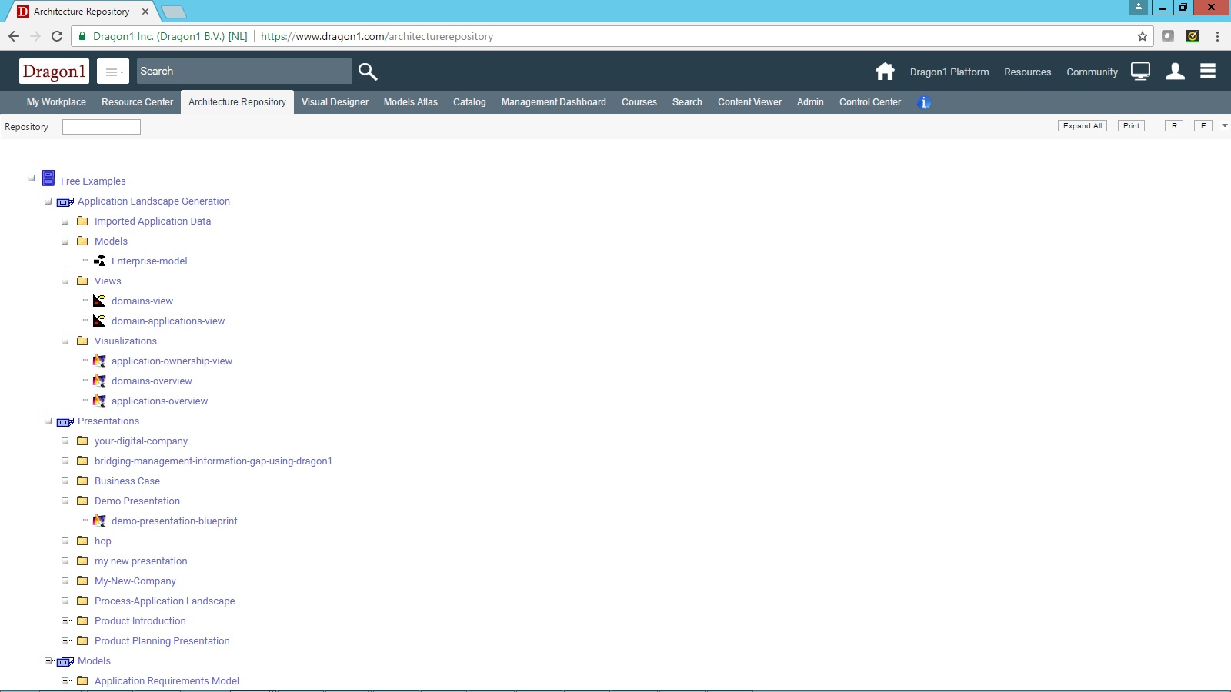Viewport: 1231px width, 692px height.
Task: Open the Chrome three-dot menu
Action: click(1217, 36)
